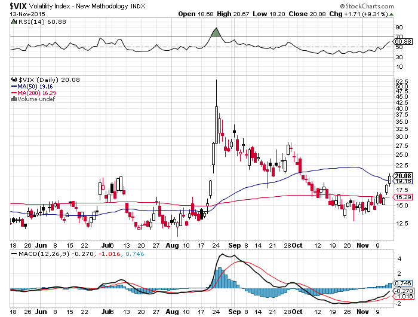Viewport: 418px width, 317px height.
Task: Click the red 16.29 MA value tag
Action: point(404,196)
